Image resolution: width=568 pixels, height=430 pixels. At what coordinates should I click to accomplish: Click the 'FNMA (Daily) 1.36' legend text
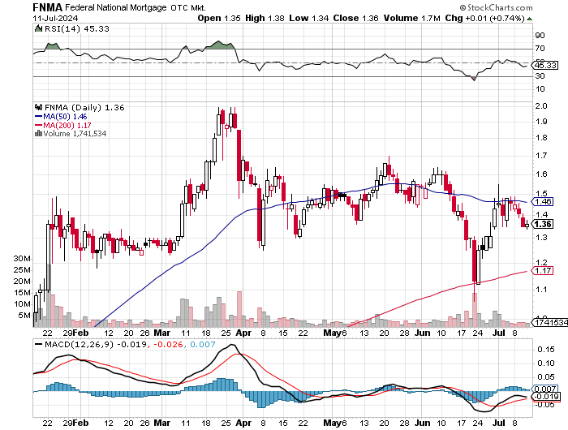click(x=84, y=108)
